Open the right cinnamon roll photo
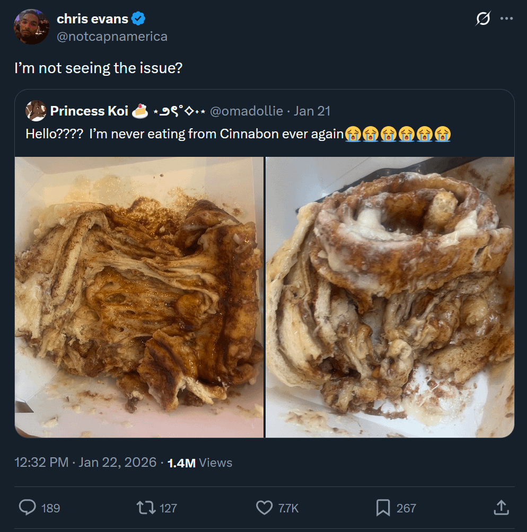 click(x=390, y=297)
